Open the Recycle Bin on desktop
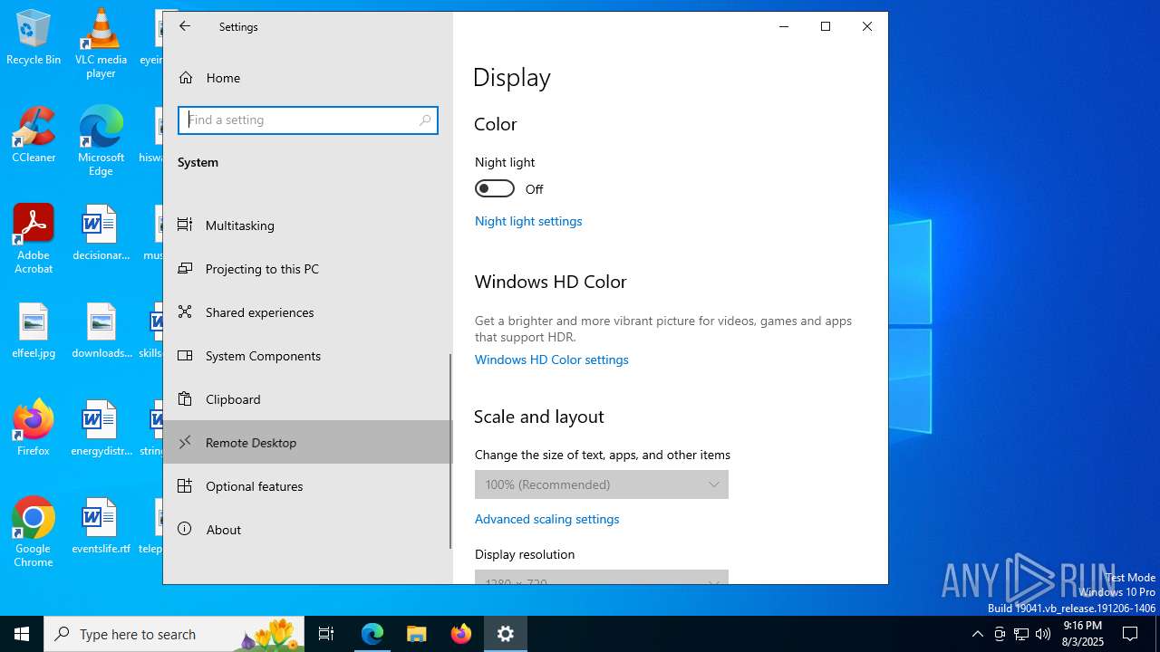 click(34, 38)
